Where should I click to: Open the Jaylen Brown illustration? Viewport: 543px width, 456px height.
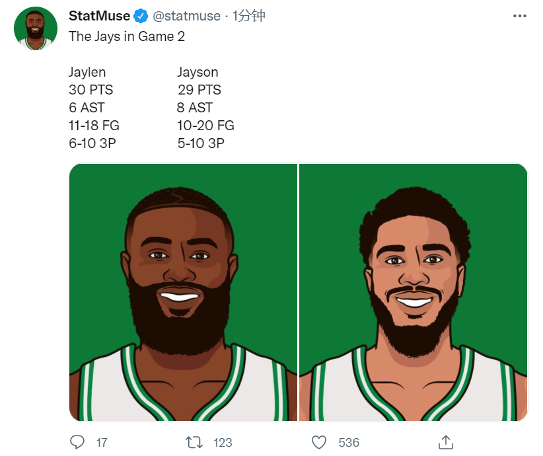coord(183,293)
